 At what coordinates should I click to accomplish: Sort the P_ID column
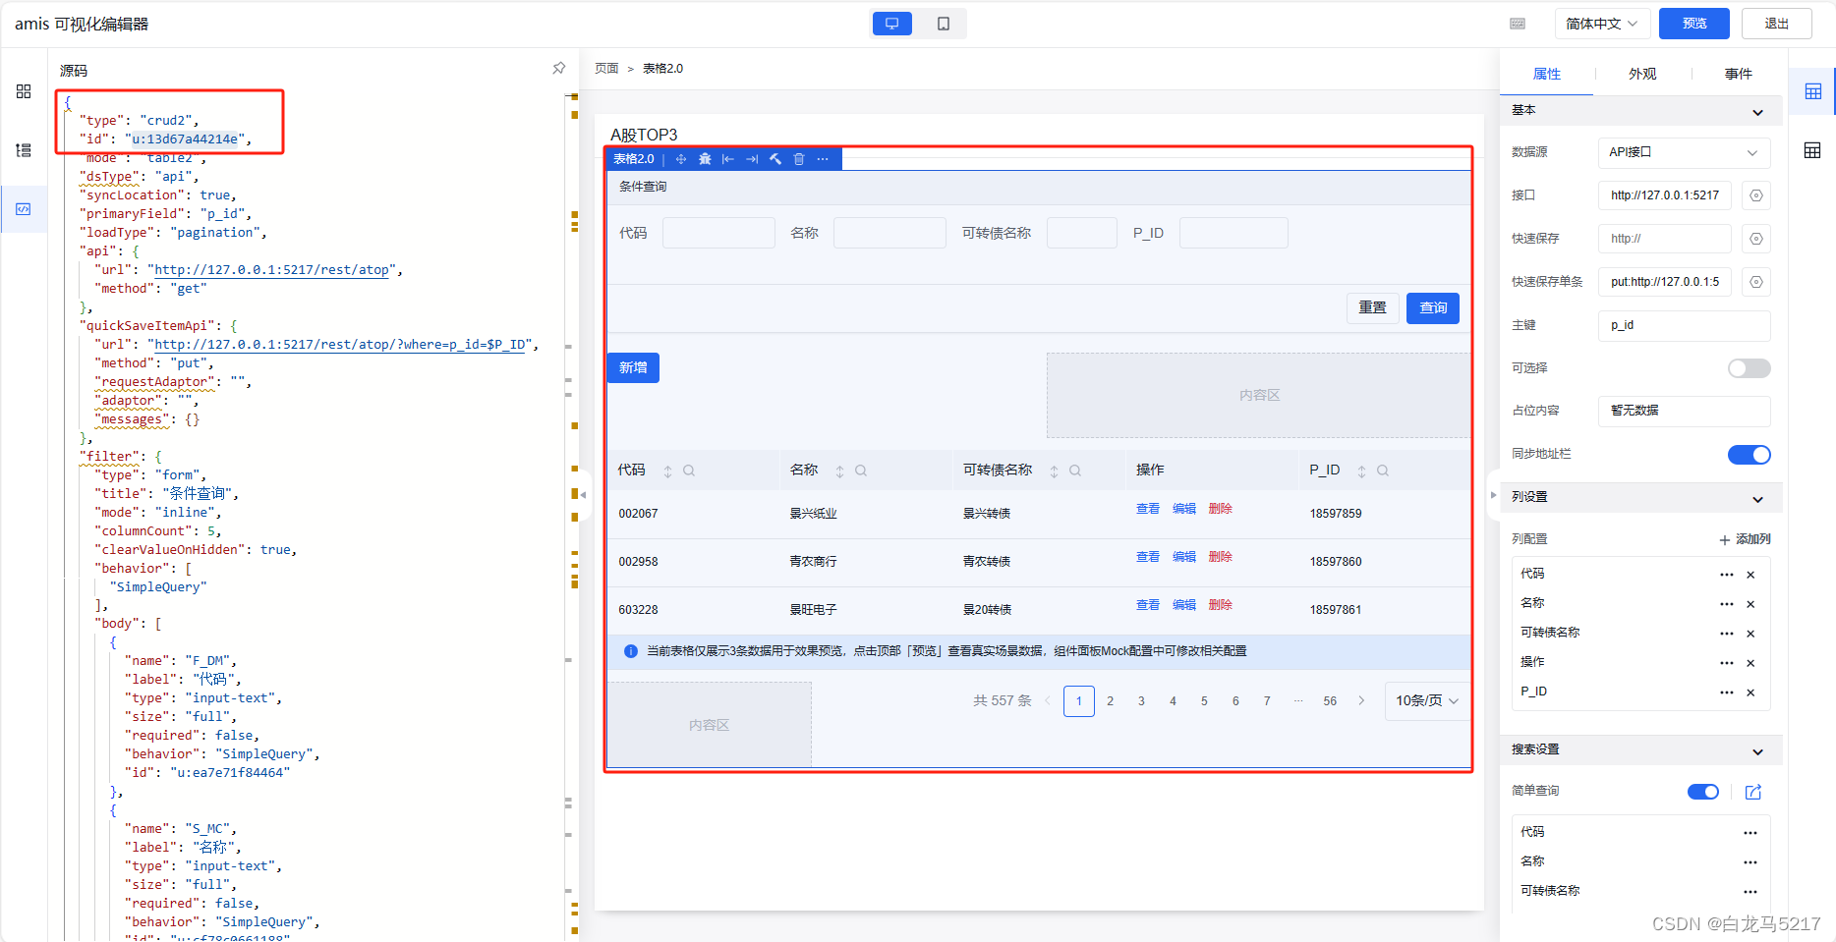click(1361, 471)
